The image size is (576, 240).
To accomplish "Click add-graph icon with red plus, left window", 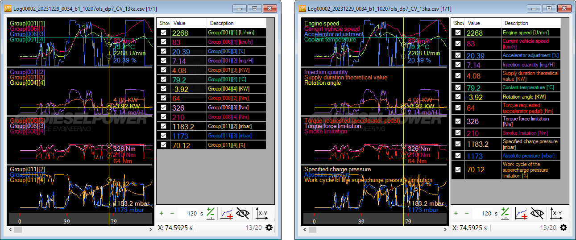I will 228,214.
